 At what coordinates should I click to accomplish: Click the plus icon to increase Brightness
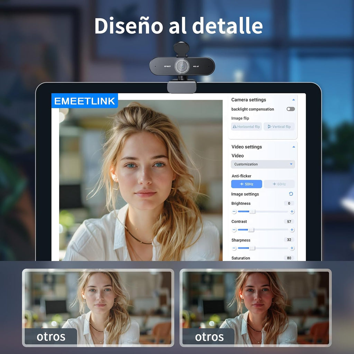pos(292,212)
